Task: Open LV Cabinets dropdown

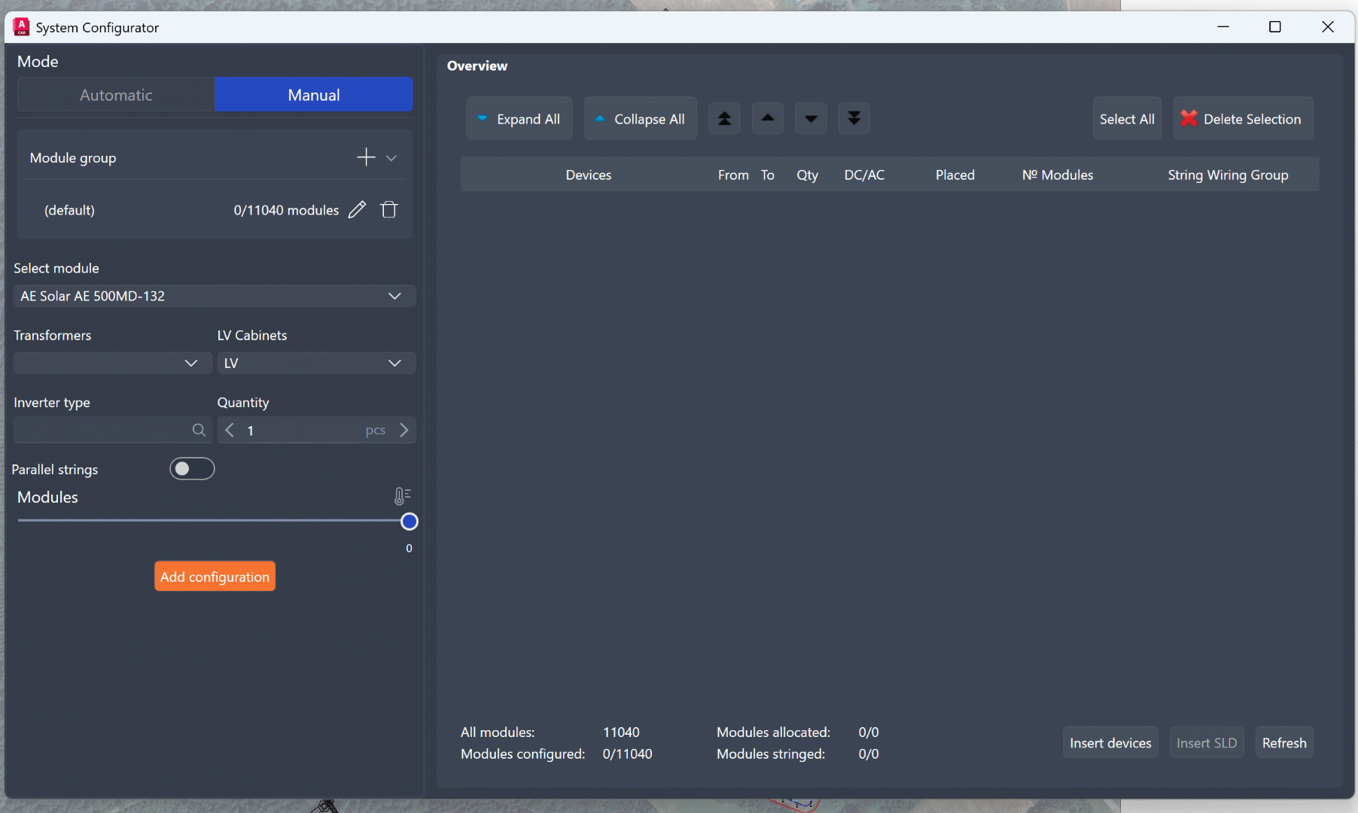Action: (x=316, y=363)
